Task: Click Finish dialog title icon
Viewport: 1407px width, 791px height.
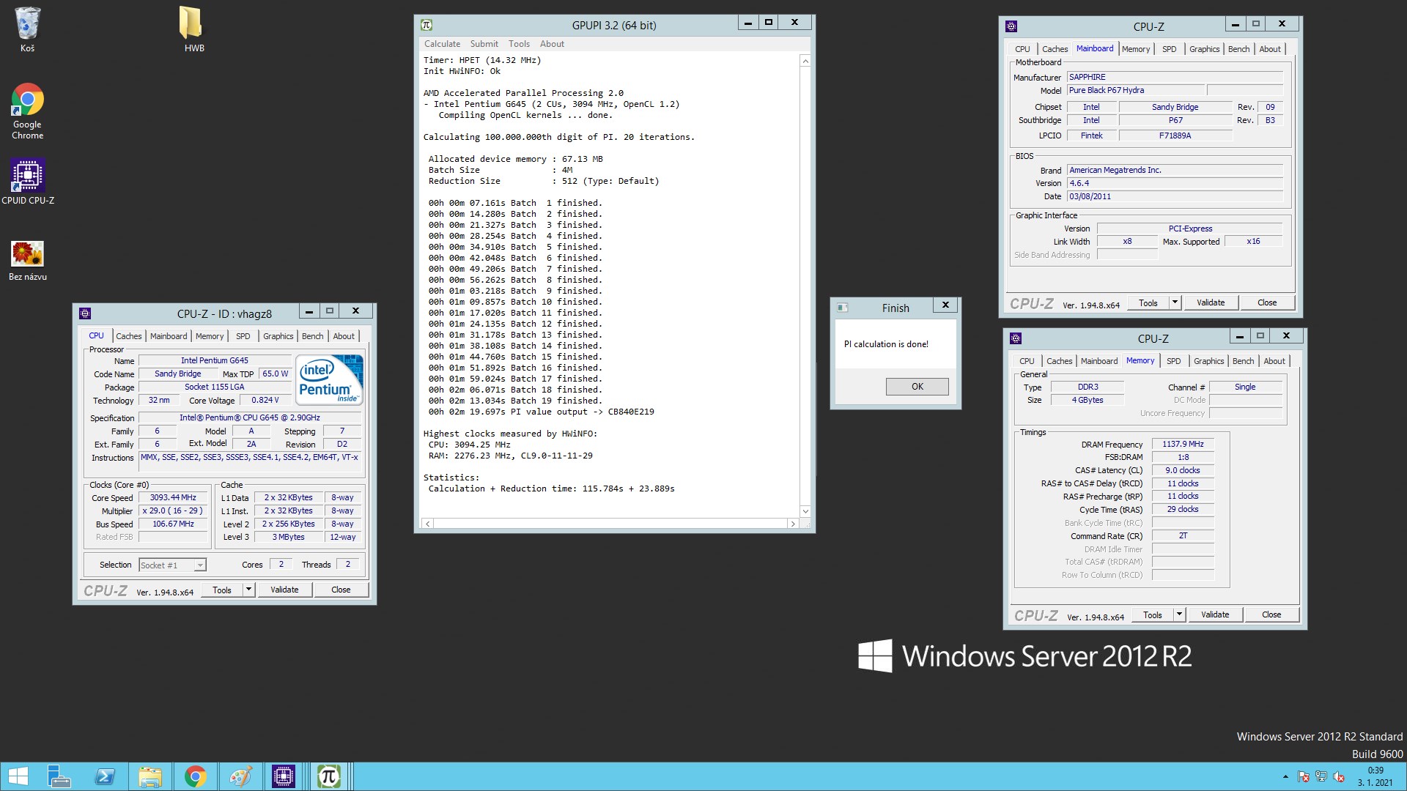Action: pyautogui.click(x=842, y=308)
